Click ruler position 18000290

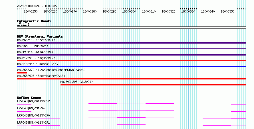109,11
